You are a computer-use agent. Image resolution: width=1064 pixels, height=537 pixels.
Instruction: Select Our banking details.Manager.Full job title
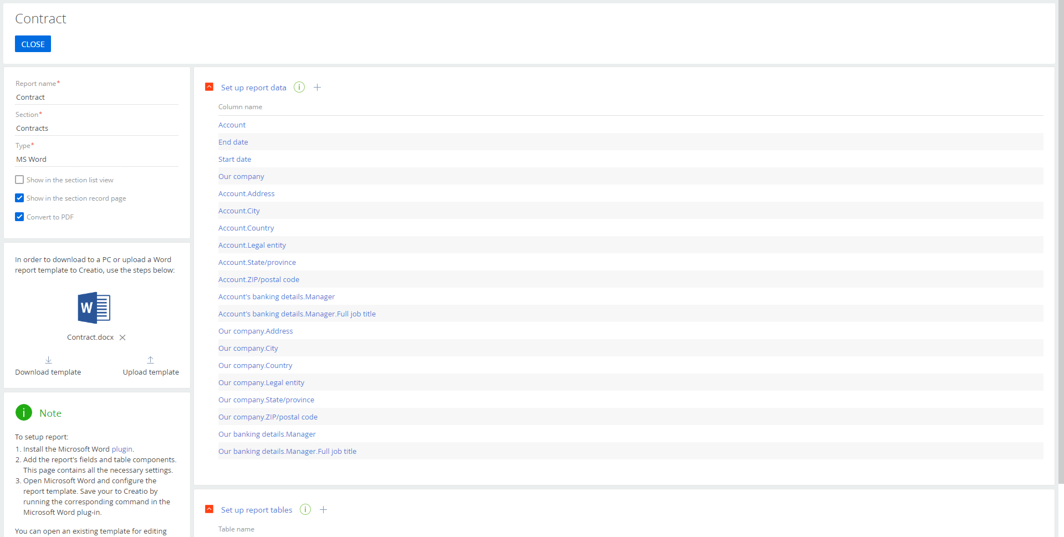coord(288,452)
